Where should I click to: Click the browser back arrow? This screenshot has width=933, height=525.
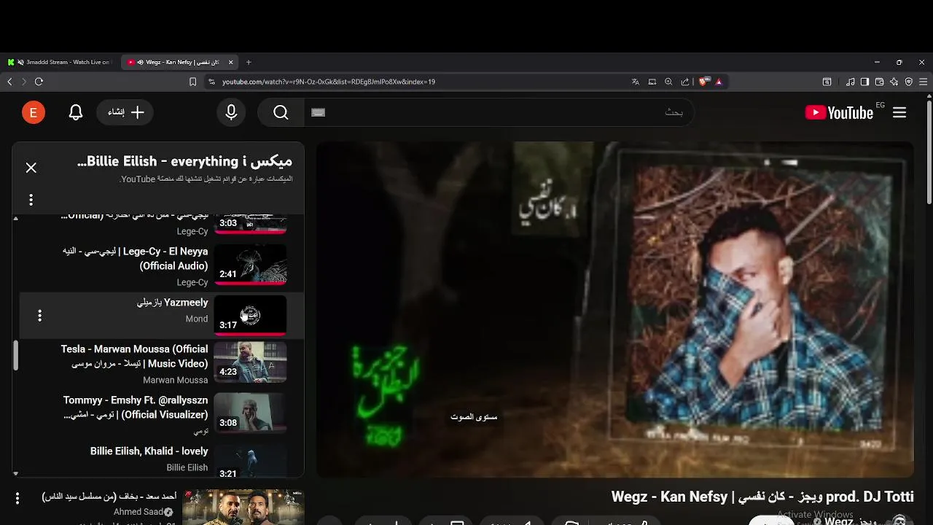9,82
